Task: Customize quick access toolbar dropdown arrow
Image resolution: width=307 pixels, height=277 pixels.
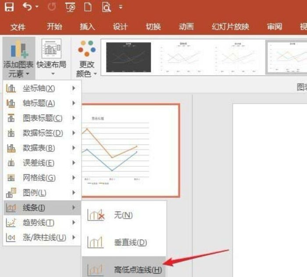Action: point(121,7)
